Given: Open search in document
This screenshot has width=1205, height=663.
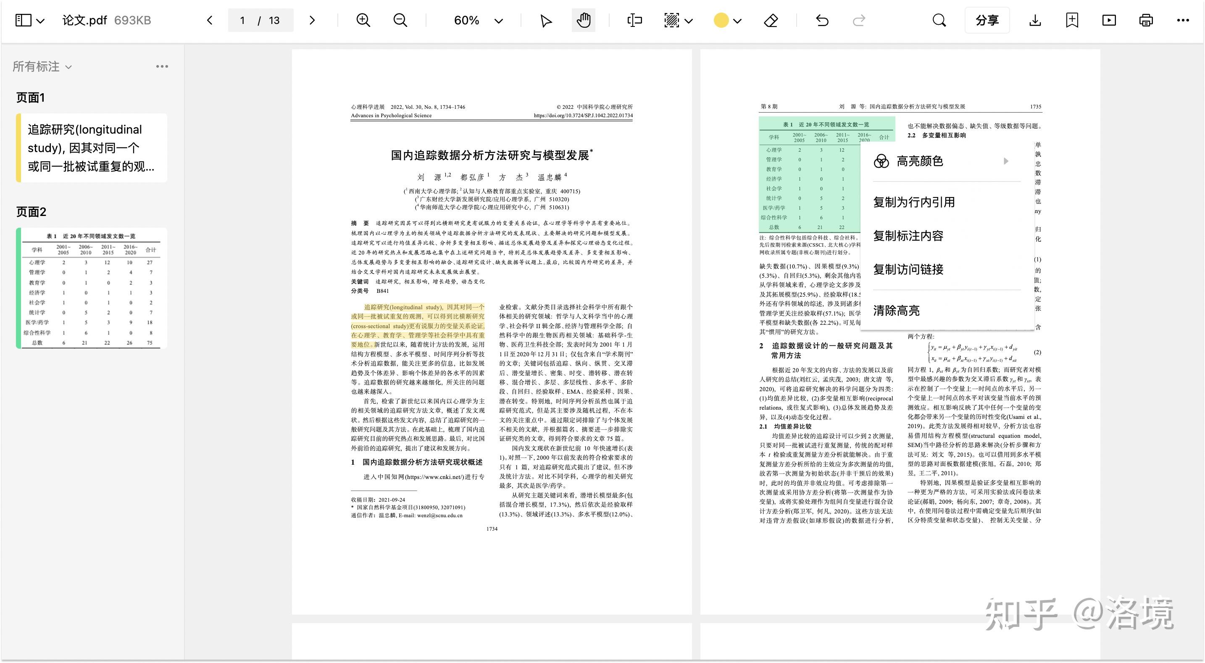Looking at the screenshot, I should pos(939,20).
